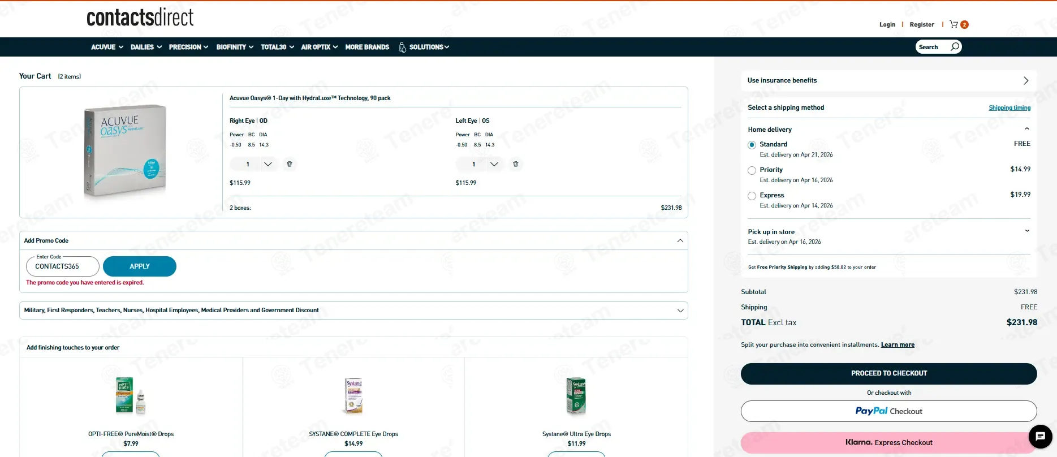
Task: Open the TOTAL30 menu
Action: point(278,47)
